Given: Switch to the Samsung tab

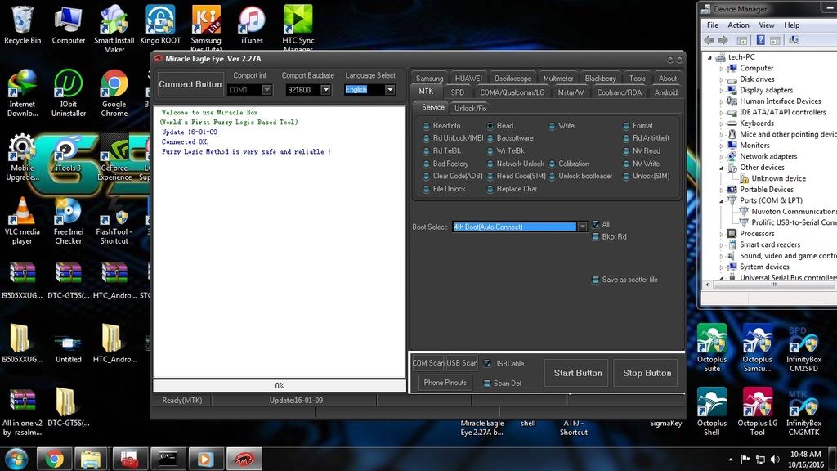Looking at the screenshot, I should [429, 78].
